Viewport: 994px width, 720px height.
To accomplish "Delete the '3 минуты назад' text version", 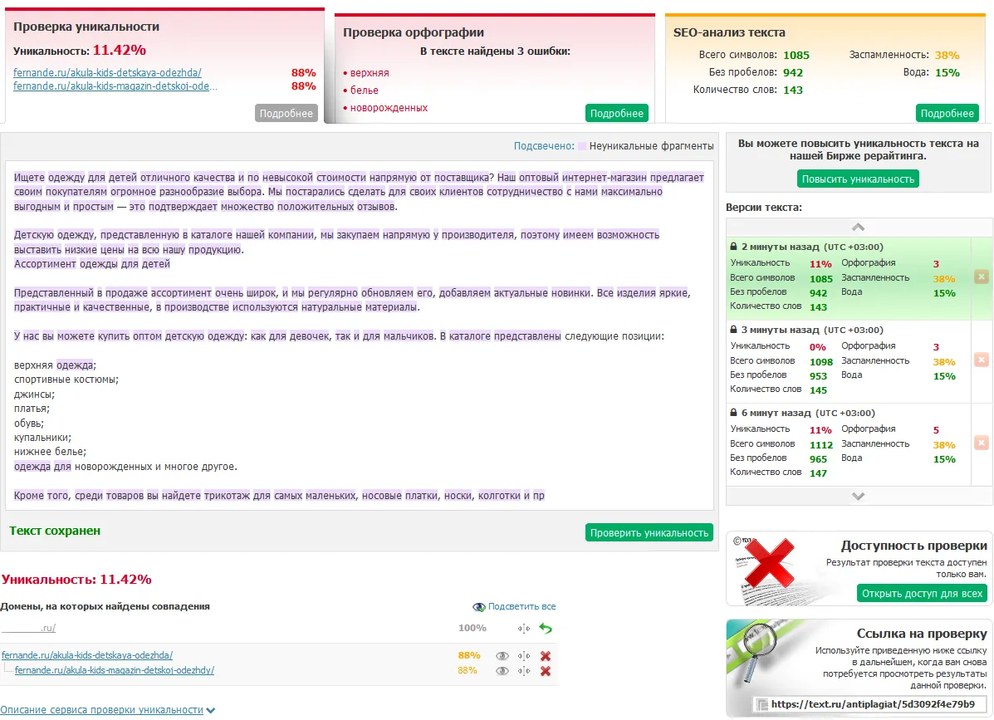I will 982,360.
